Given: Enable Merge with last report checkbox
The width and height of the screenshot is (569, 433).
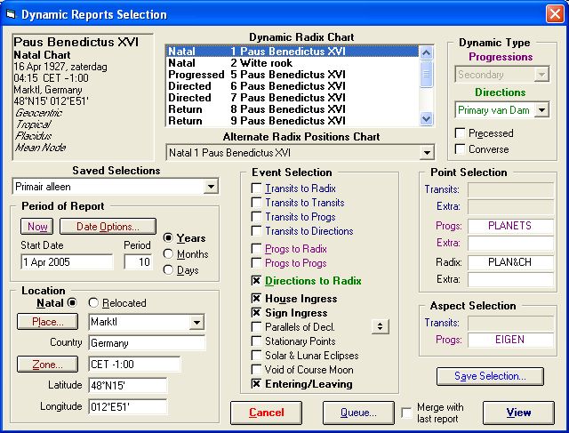Looking at the screenshot, I should click(407, 413).
